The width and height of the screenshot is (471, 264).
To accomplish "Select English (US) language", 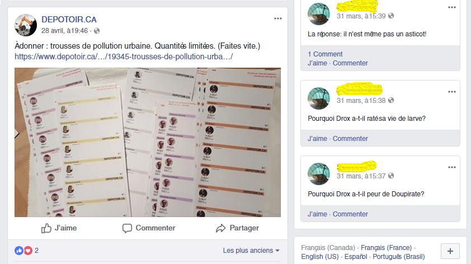I will pyautogui.click(x=319, y=257).
